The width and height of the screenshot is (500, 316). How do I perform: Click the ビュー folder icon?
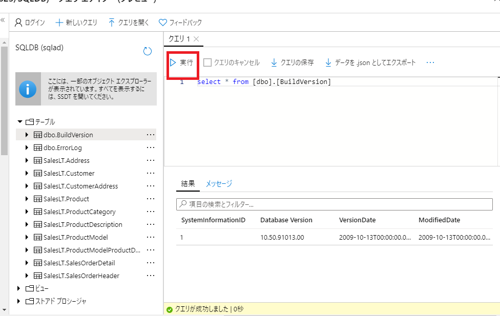click(30, 288)
